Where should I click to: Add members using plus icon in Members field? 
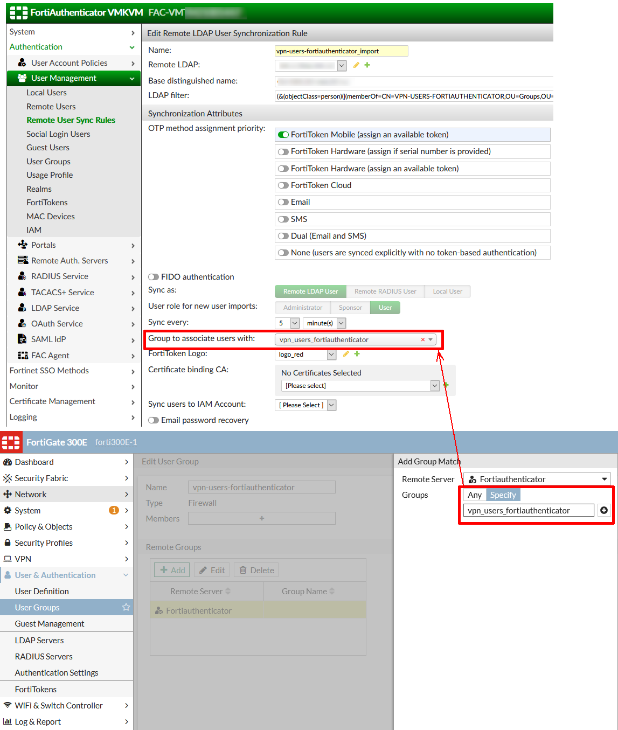(261, 518)
